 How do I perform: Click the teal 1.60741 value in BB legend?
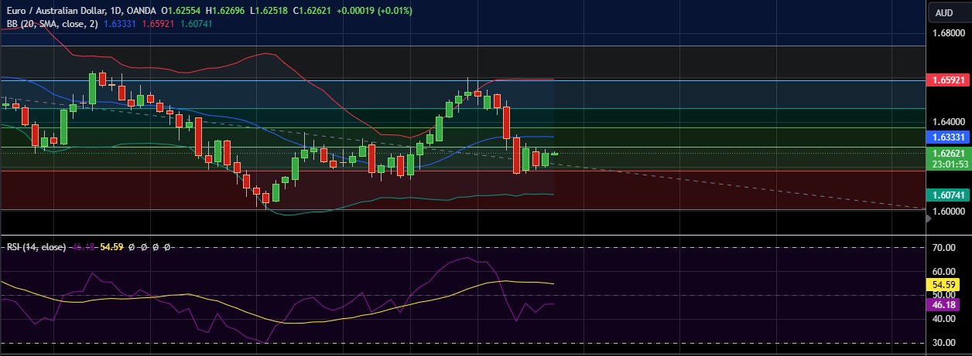coord(196,24)
